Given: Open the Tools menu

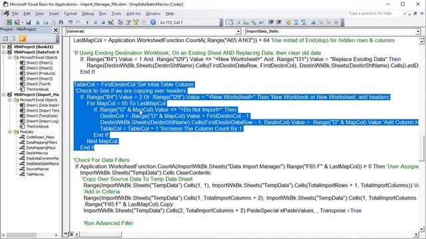Looking at the screenshot, I should pyautogui.click(x=116, y=13).
